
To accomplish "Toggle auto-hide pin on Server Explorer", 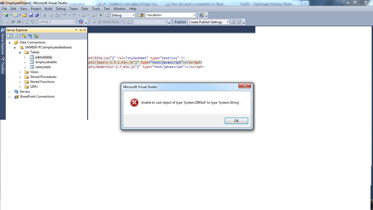I will (81, 30).
